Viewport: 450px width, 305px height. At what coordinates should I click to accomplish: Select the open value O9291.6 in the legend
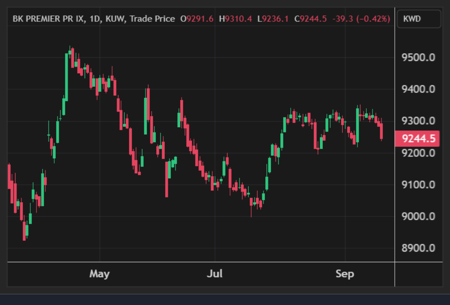pos(197,19)
